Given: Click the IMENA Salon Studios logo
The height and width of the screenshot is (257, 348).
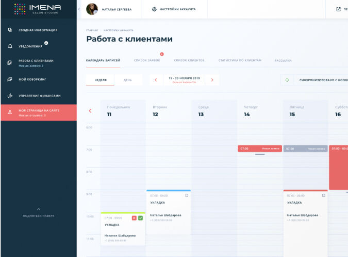Looking at the screenshot, I should (x=38, y=9).
